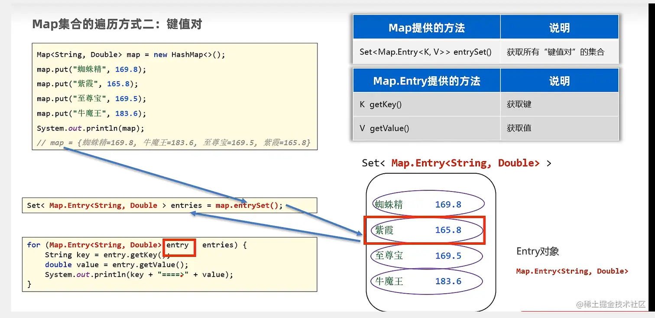Click the name "紫霞" inside the second oval
Image resolution: width=655 pixels, height=318 pixels.
point(384,230)
